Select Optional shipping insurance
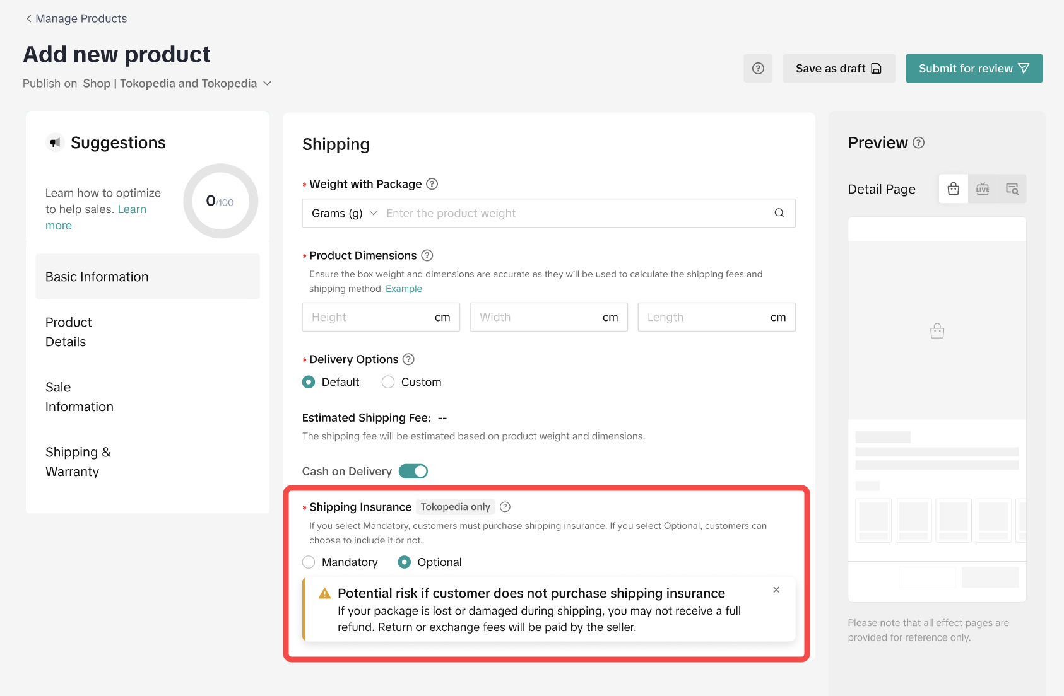This screenshot has width=1064, height=696. (405, 562)
